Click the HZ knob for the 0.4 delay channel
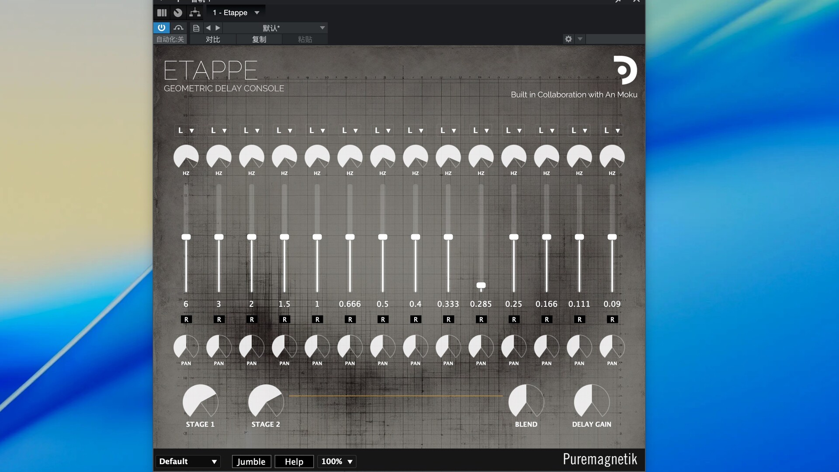The width and height of the screenshot is (839, 472). pos(416,157)
